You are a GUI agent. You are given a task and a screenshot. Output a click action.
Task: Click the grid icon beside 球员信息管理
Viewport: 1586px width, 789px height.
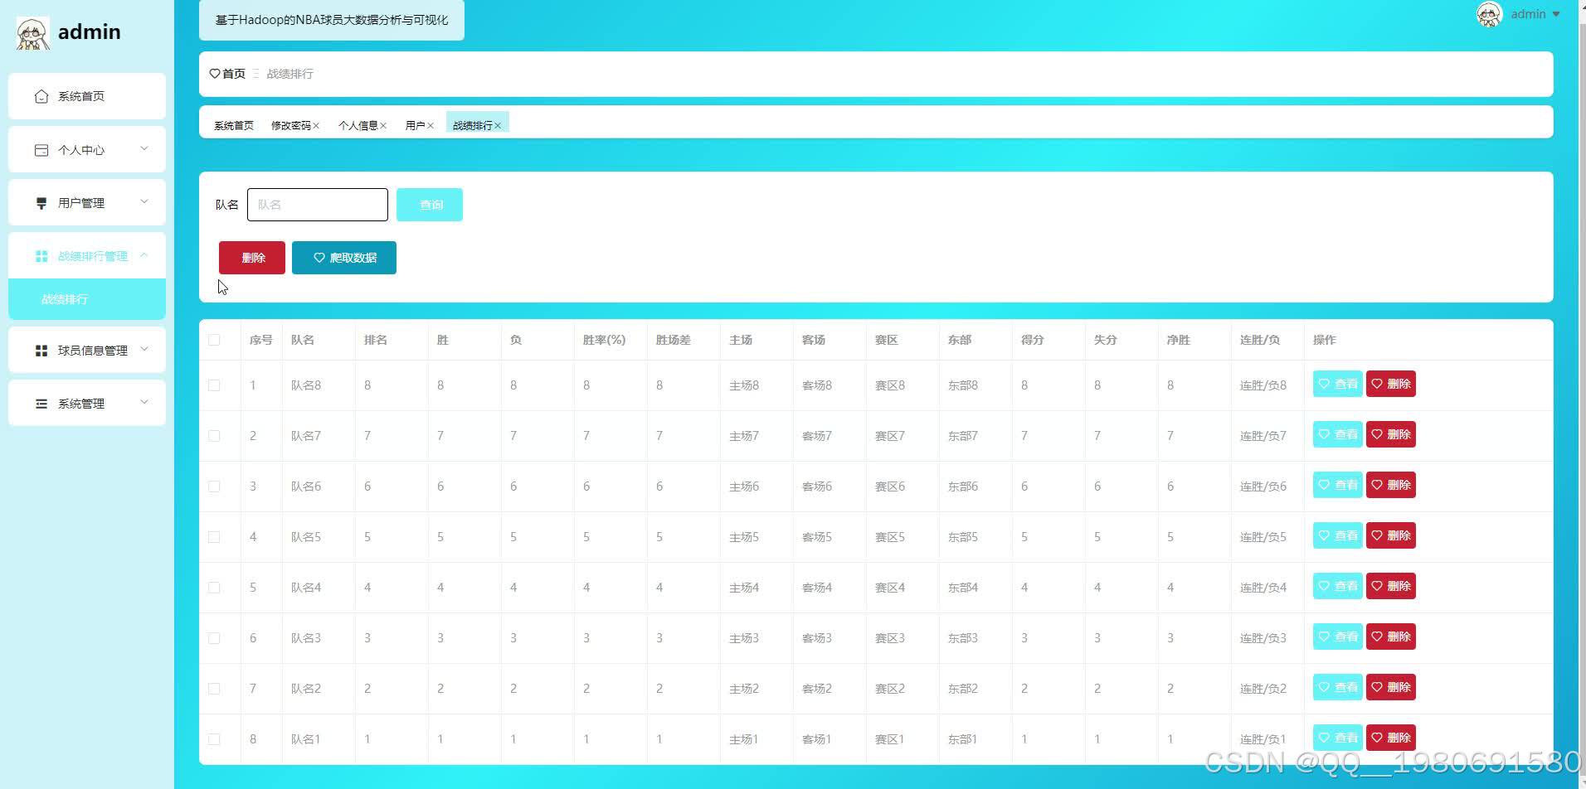coord(41,351)
